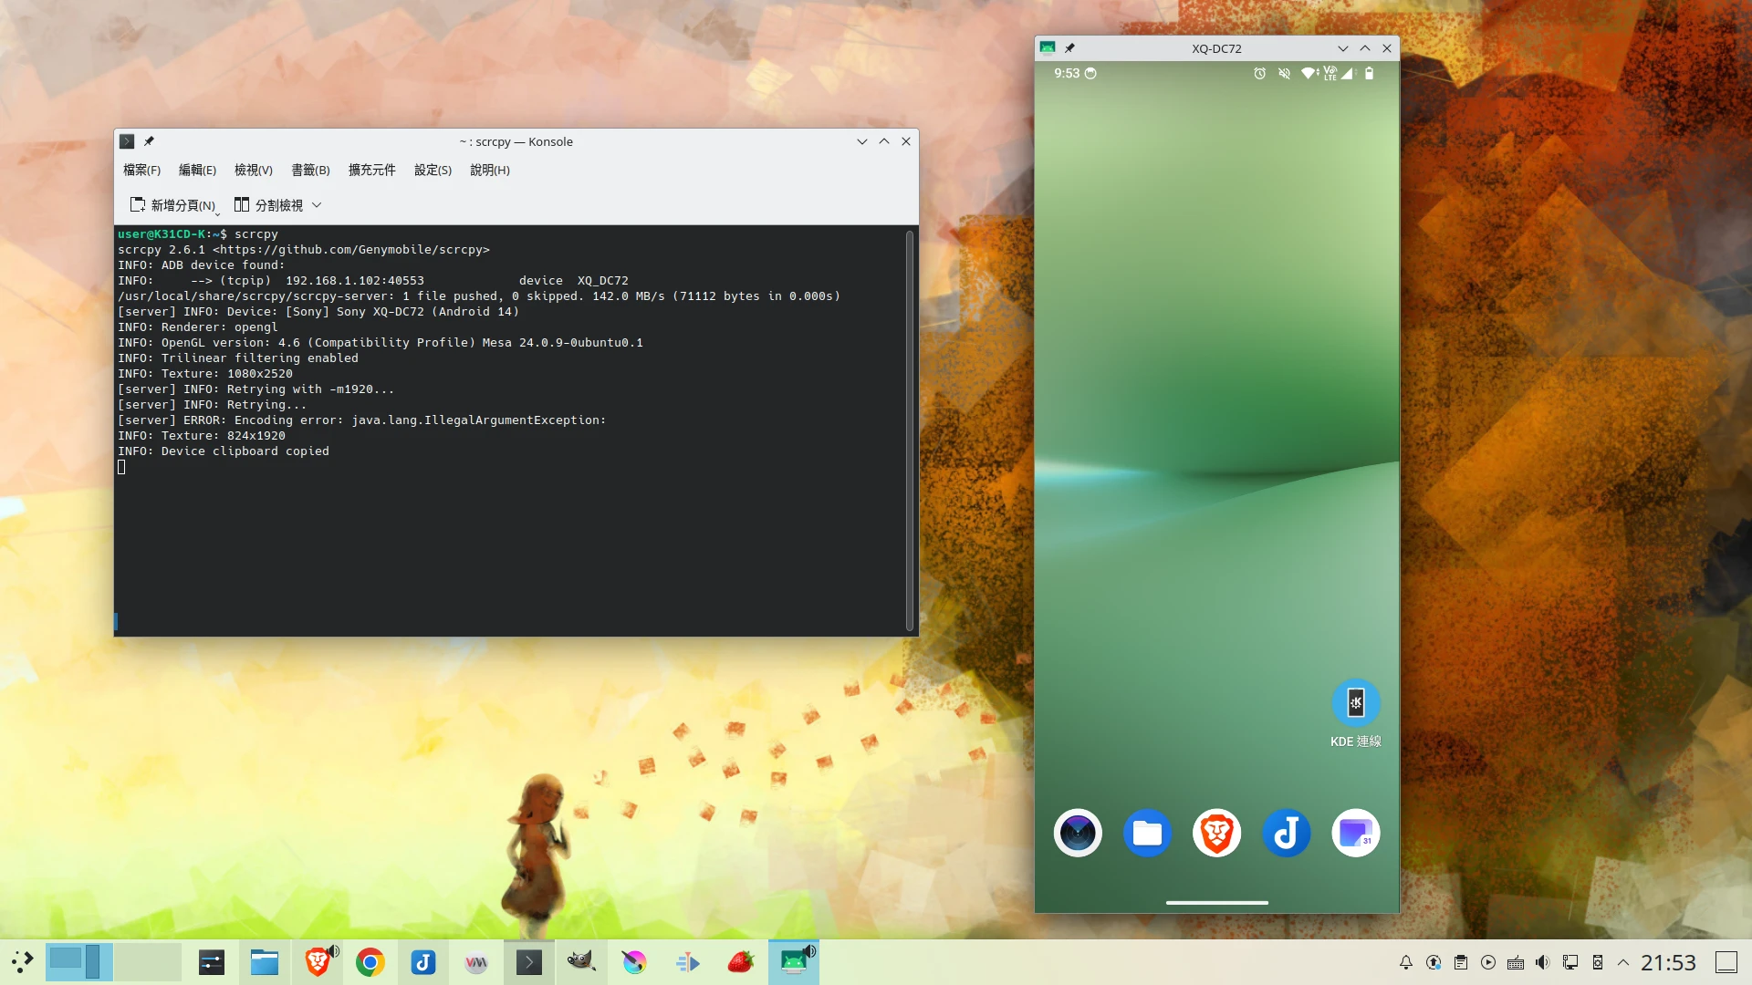Open the 檔案(F) File menu
Image resolution: width=1752 pixels, height=985 pixels.
141,170
